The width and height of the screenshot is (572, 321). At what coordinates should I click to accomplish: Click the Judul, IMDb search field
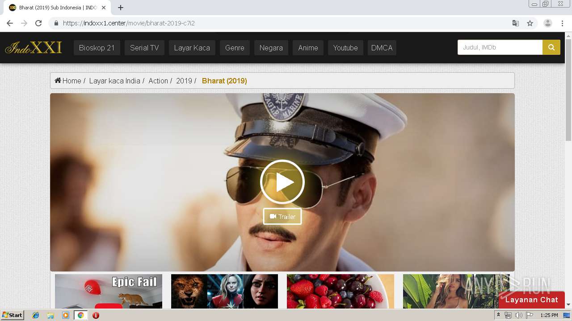[x=500, y=47]
